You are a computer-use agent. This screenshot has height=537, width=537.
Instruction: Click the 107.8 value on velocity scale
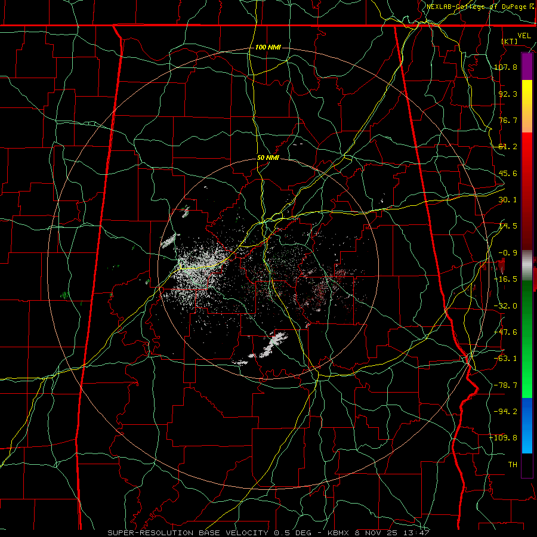(x=505, y=67)
